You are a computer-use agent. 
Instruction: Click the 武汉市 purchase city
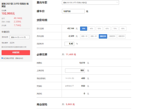(12, 43)
